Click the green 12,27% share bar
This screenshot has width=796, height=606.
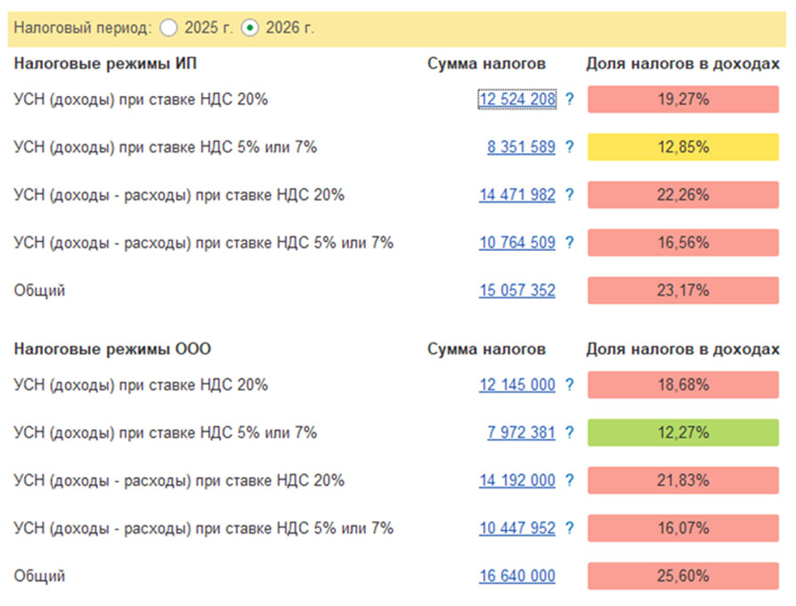point(683,433)
